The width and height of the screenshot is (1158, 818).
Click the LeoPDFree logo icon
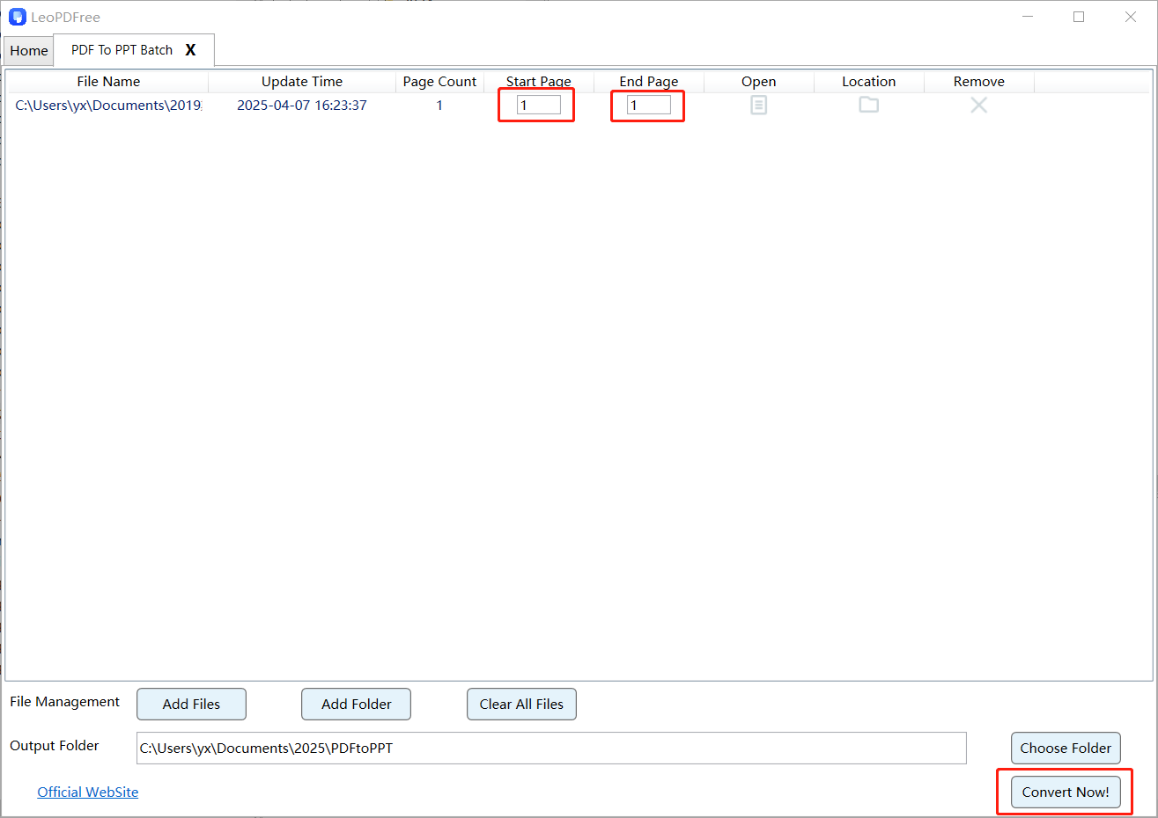pos(18,17)
